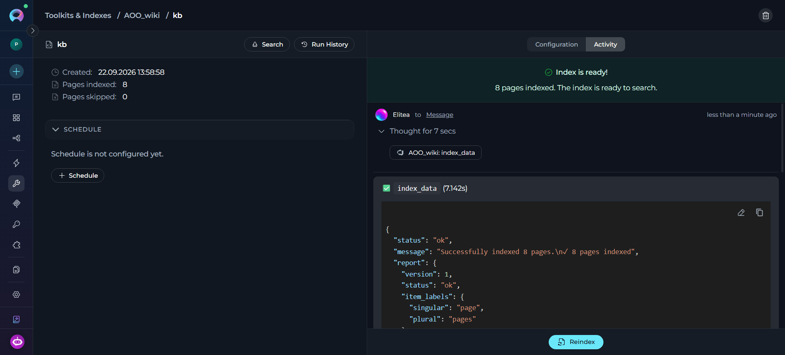Viewport: 785px width, 355px height.
Task: Click the Reindex button
Action: [576, 342]
